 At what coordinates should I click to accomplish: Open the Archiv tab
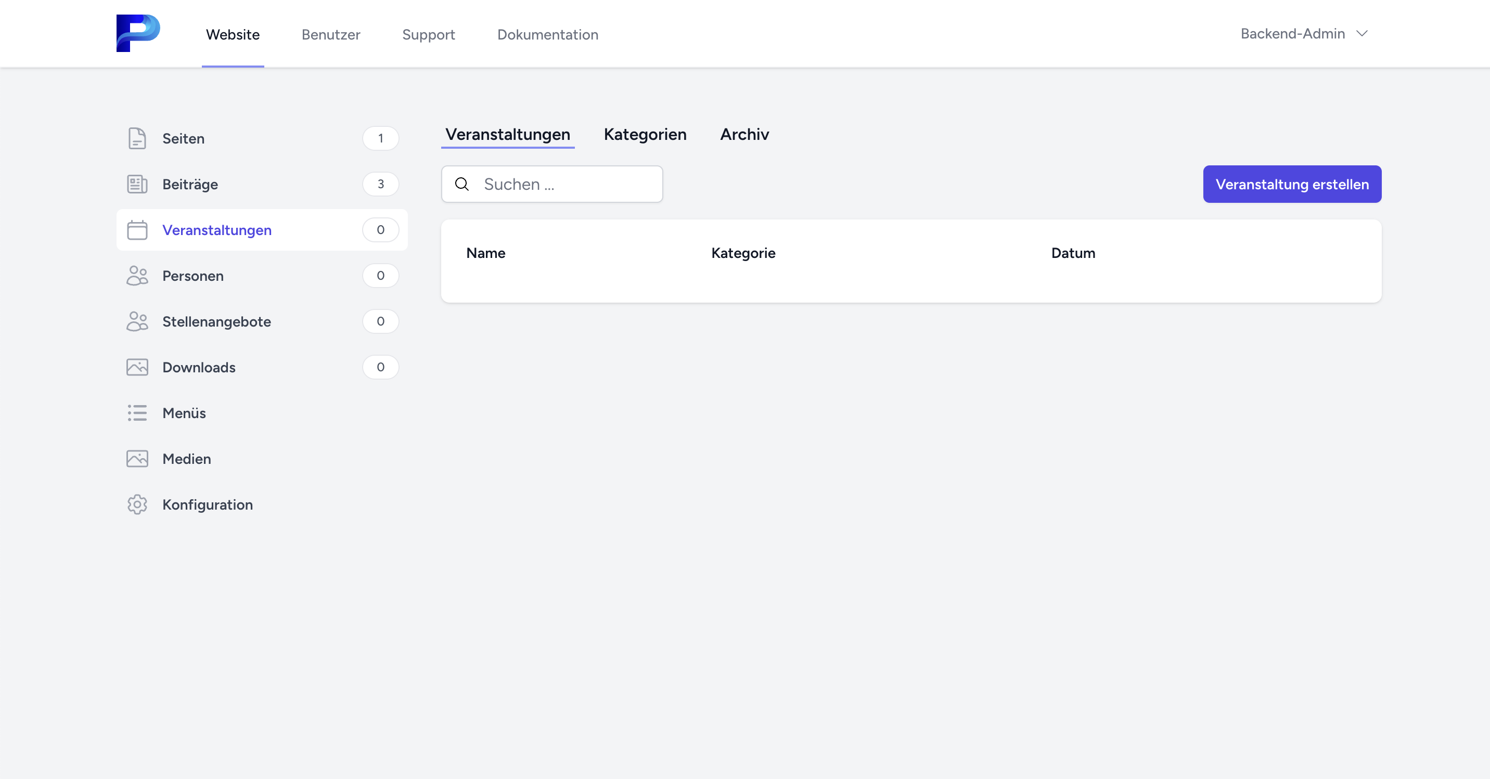[x=744, y=134]
